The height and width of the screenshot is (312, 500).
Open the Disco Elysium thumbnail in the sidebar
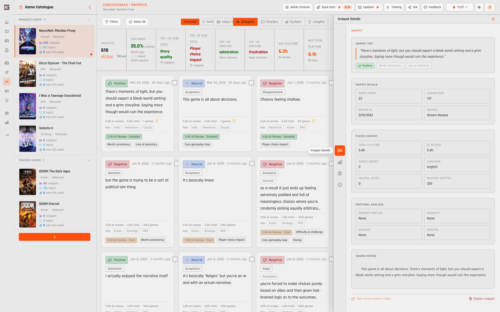click(28, 74)
